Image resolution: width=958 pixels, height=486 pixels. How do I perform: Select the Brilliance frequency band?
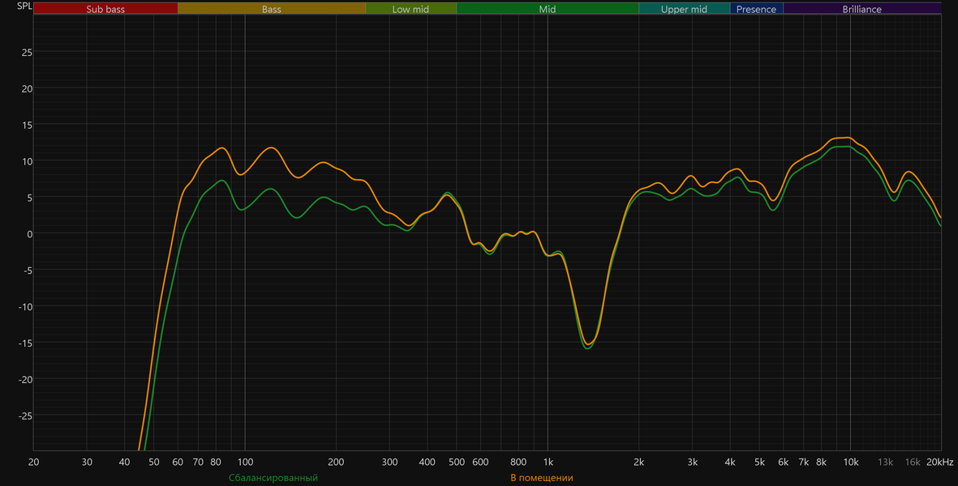point(862,9)
